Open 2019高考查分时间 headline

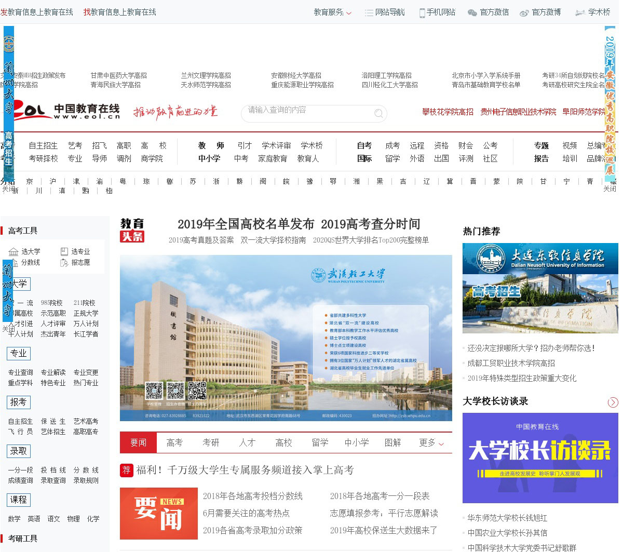click(x=371, y=224)
